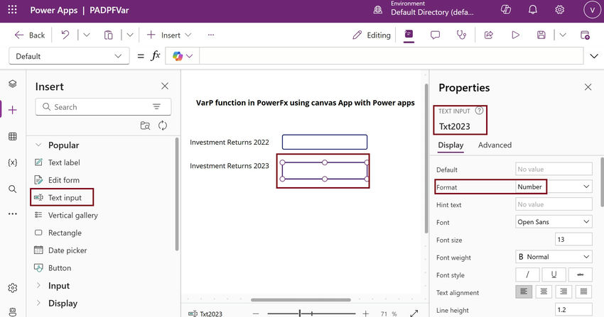Go Back with the arrow button
604x317 pixels.
[x=30, y=35]
